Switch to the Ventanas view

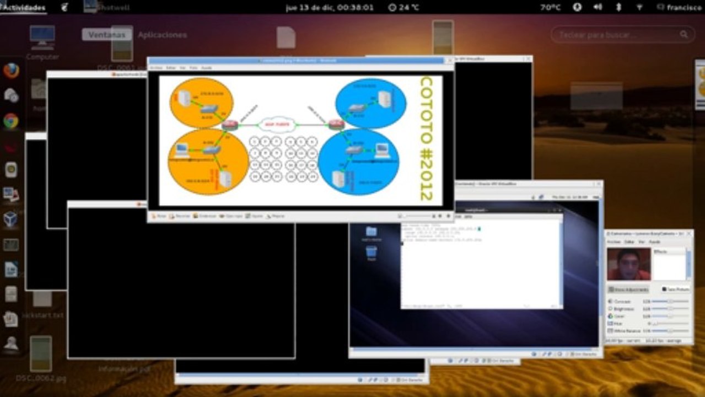[107, 34]
